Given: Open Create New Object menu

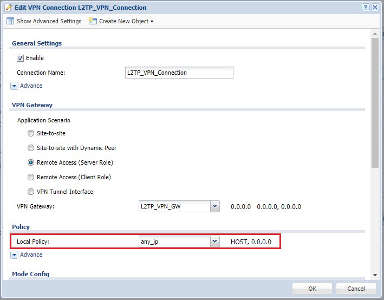Looking at the screenshot, I should [121, 21].
